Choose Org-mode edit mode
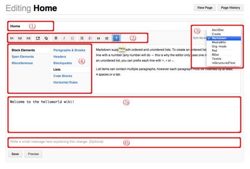 pos(223,47)
